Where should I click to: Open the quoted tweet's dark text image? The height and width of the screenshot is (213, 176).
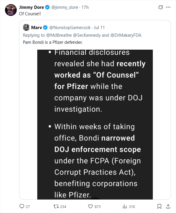(95, 125)
